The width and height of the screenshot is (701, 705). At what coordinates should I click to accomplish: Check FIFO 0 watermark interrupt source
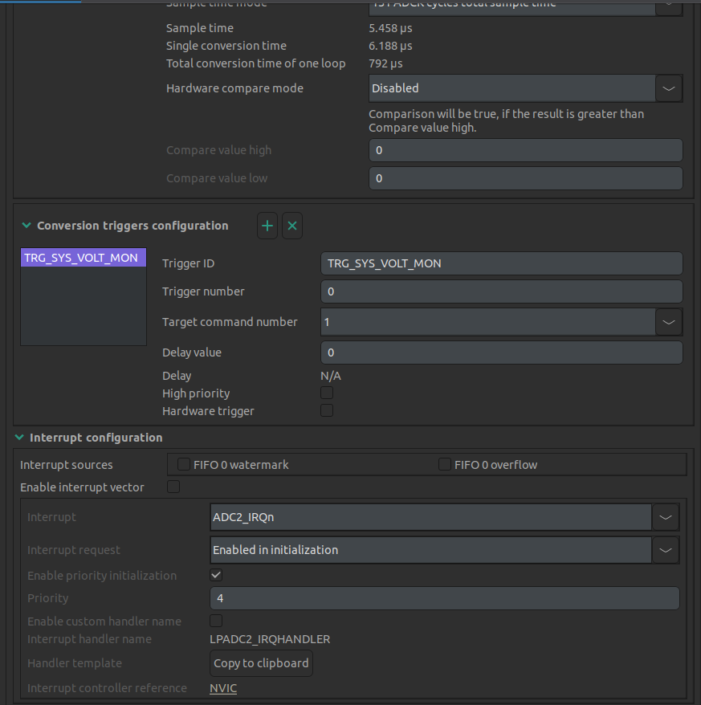(x=184, y=465)
